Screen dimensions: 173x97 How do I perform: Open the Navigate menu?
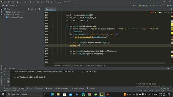(x=20, y=2)
